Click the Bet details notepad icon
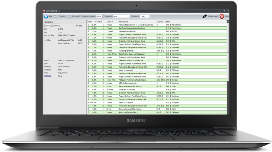The width and height of the screenshot is (272, 152). [x=69, y=16]
